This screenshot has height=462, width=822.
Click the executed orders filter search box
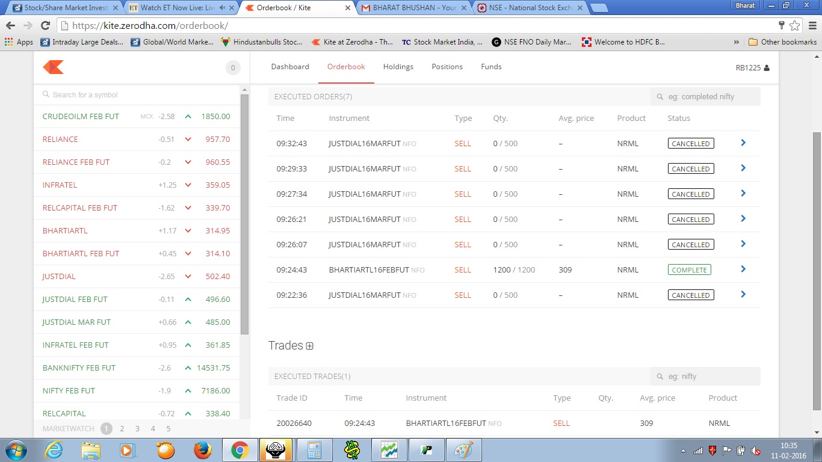click(705, 96)
